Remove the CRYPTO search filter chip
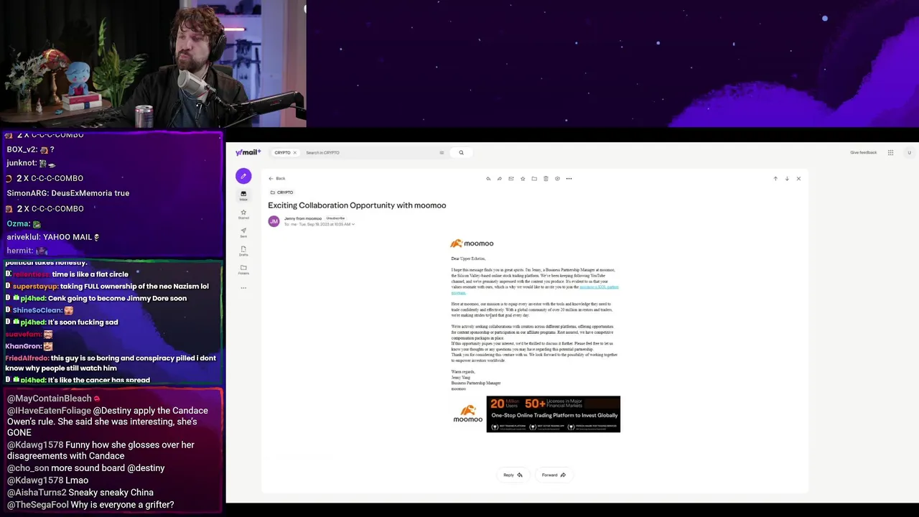Image resolution: width=919 pixels, height=517 pixels. 294,152
